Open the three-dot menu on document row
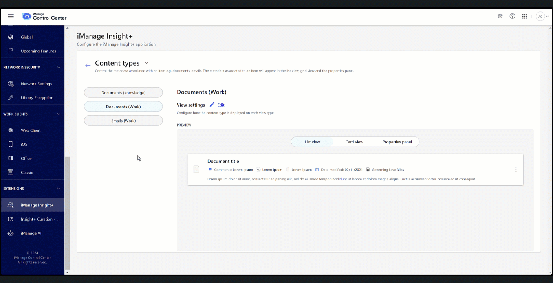Viewport: 553px width, 283px height. click(x=516, y=169)
